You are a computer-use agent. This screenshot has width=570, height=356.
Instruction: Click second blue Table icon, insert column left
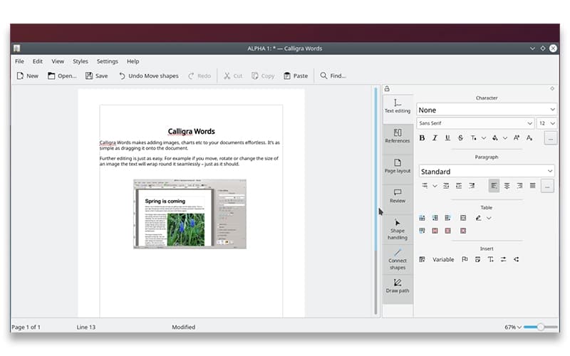tap(435, 218)
